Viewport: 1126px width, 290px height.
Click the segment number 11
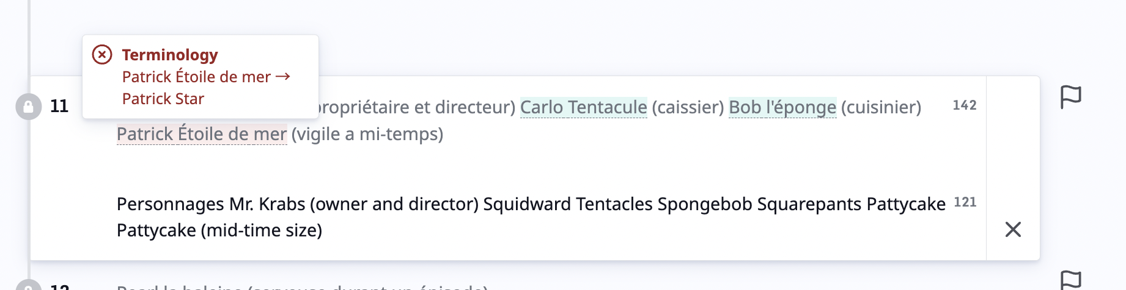(59, 106)
